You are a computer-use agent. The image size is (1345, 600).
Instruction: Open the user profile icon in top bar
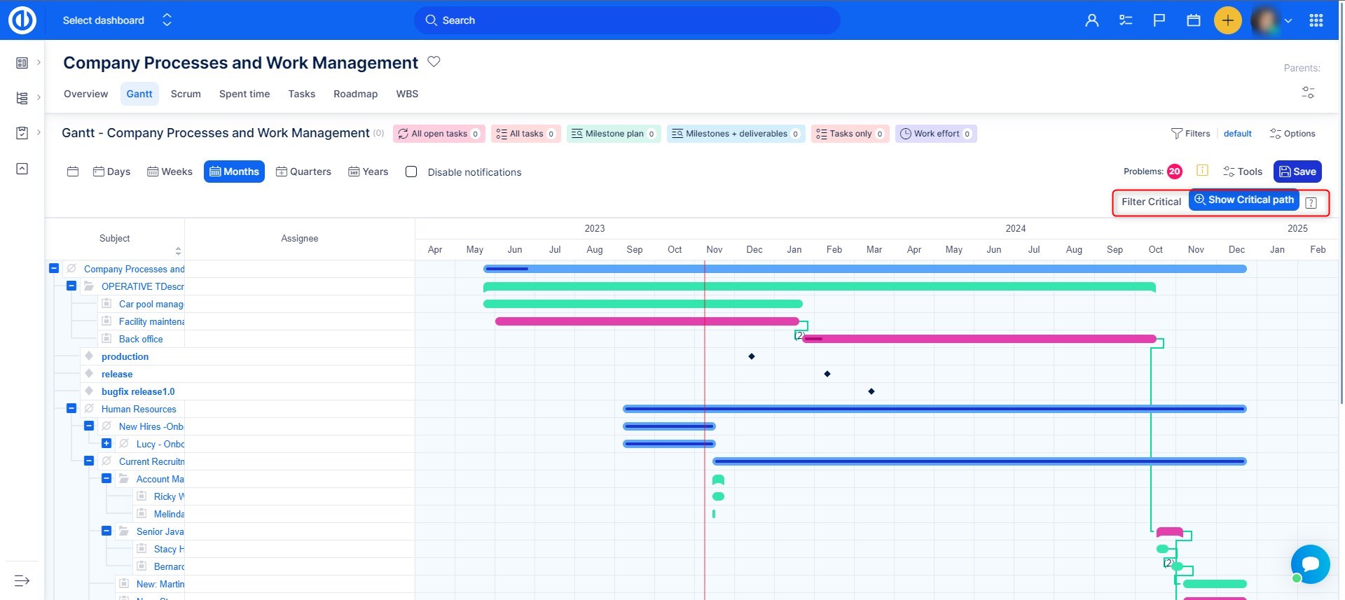[1091, 20]
